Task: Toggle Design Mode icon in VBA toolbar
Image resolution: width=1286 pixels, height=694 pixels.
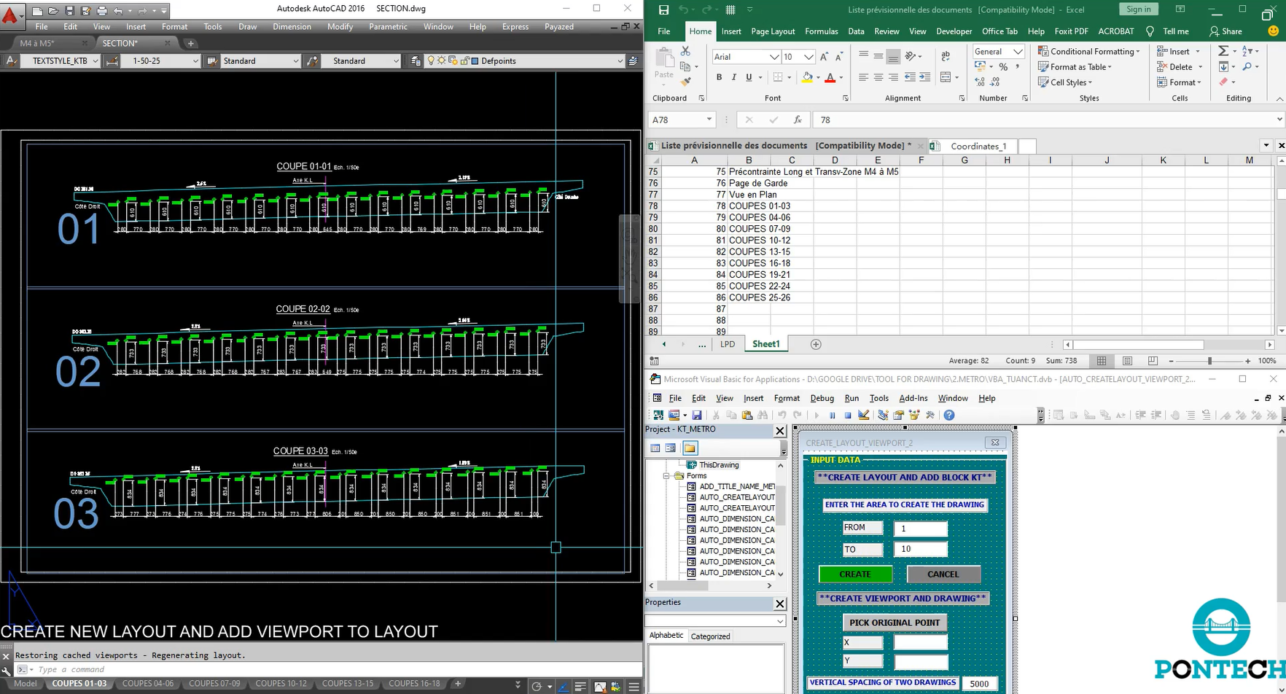Action: [x=864, y=415]
